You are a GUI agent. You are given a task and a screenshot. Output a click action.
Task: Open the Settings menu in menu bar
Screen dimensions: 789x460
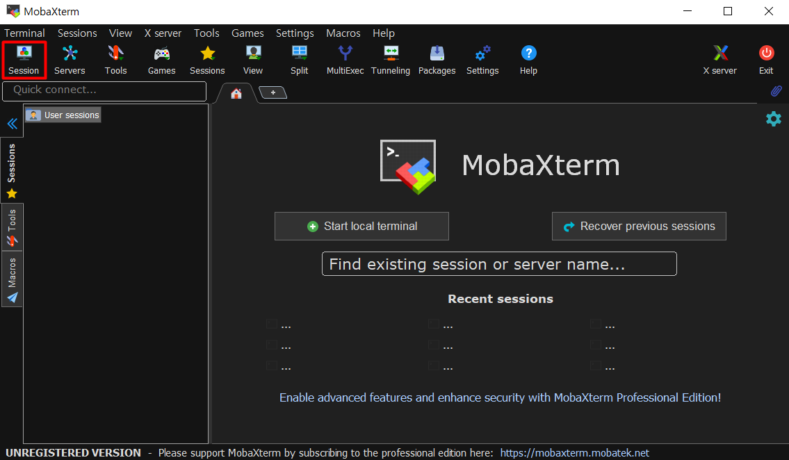click(x=295, y=33)
